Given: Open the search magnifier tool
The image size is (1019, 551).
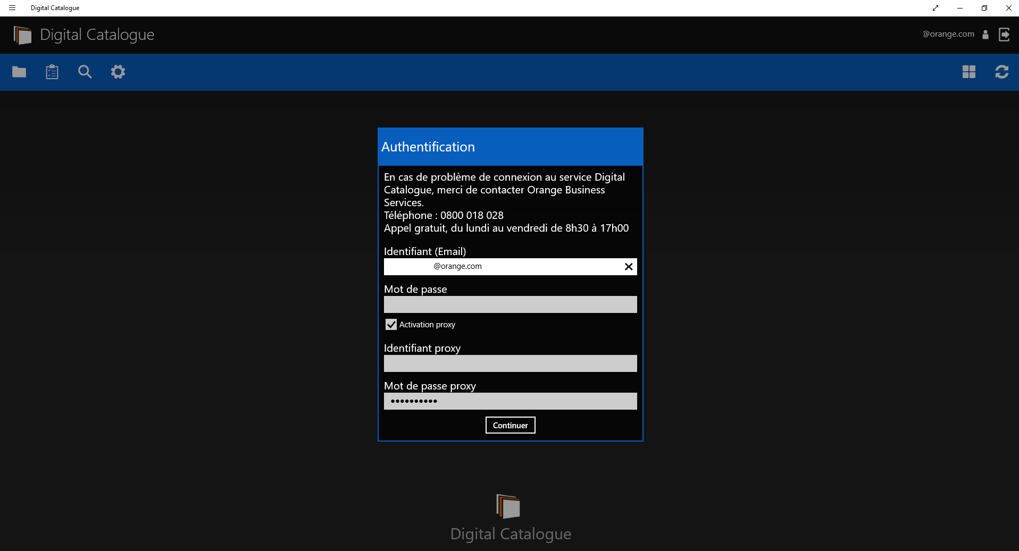Looking at the screenshot, I should (x=85, y=72).
